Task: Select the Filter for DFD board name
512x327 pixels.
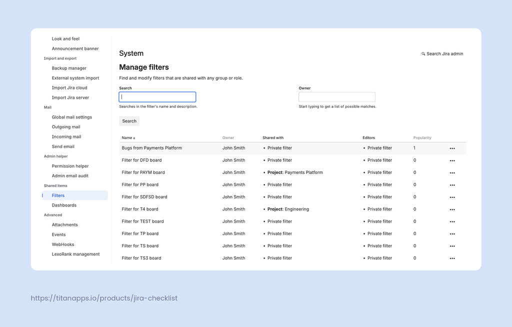Action: (x=141, y=160)
